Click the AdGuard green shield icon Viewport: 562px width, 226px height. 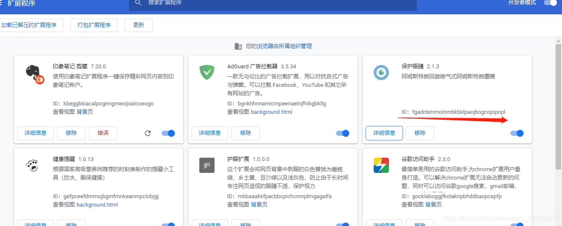tap(207, 73)
